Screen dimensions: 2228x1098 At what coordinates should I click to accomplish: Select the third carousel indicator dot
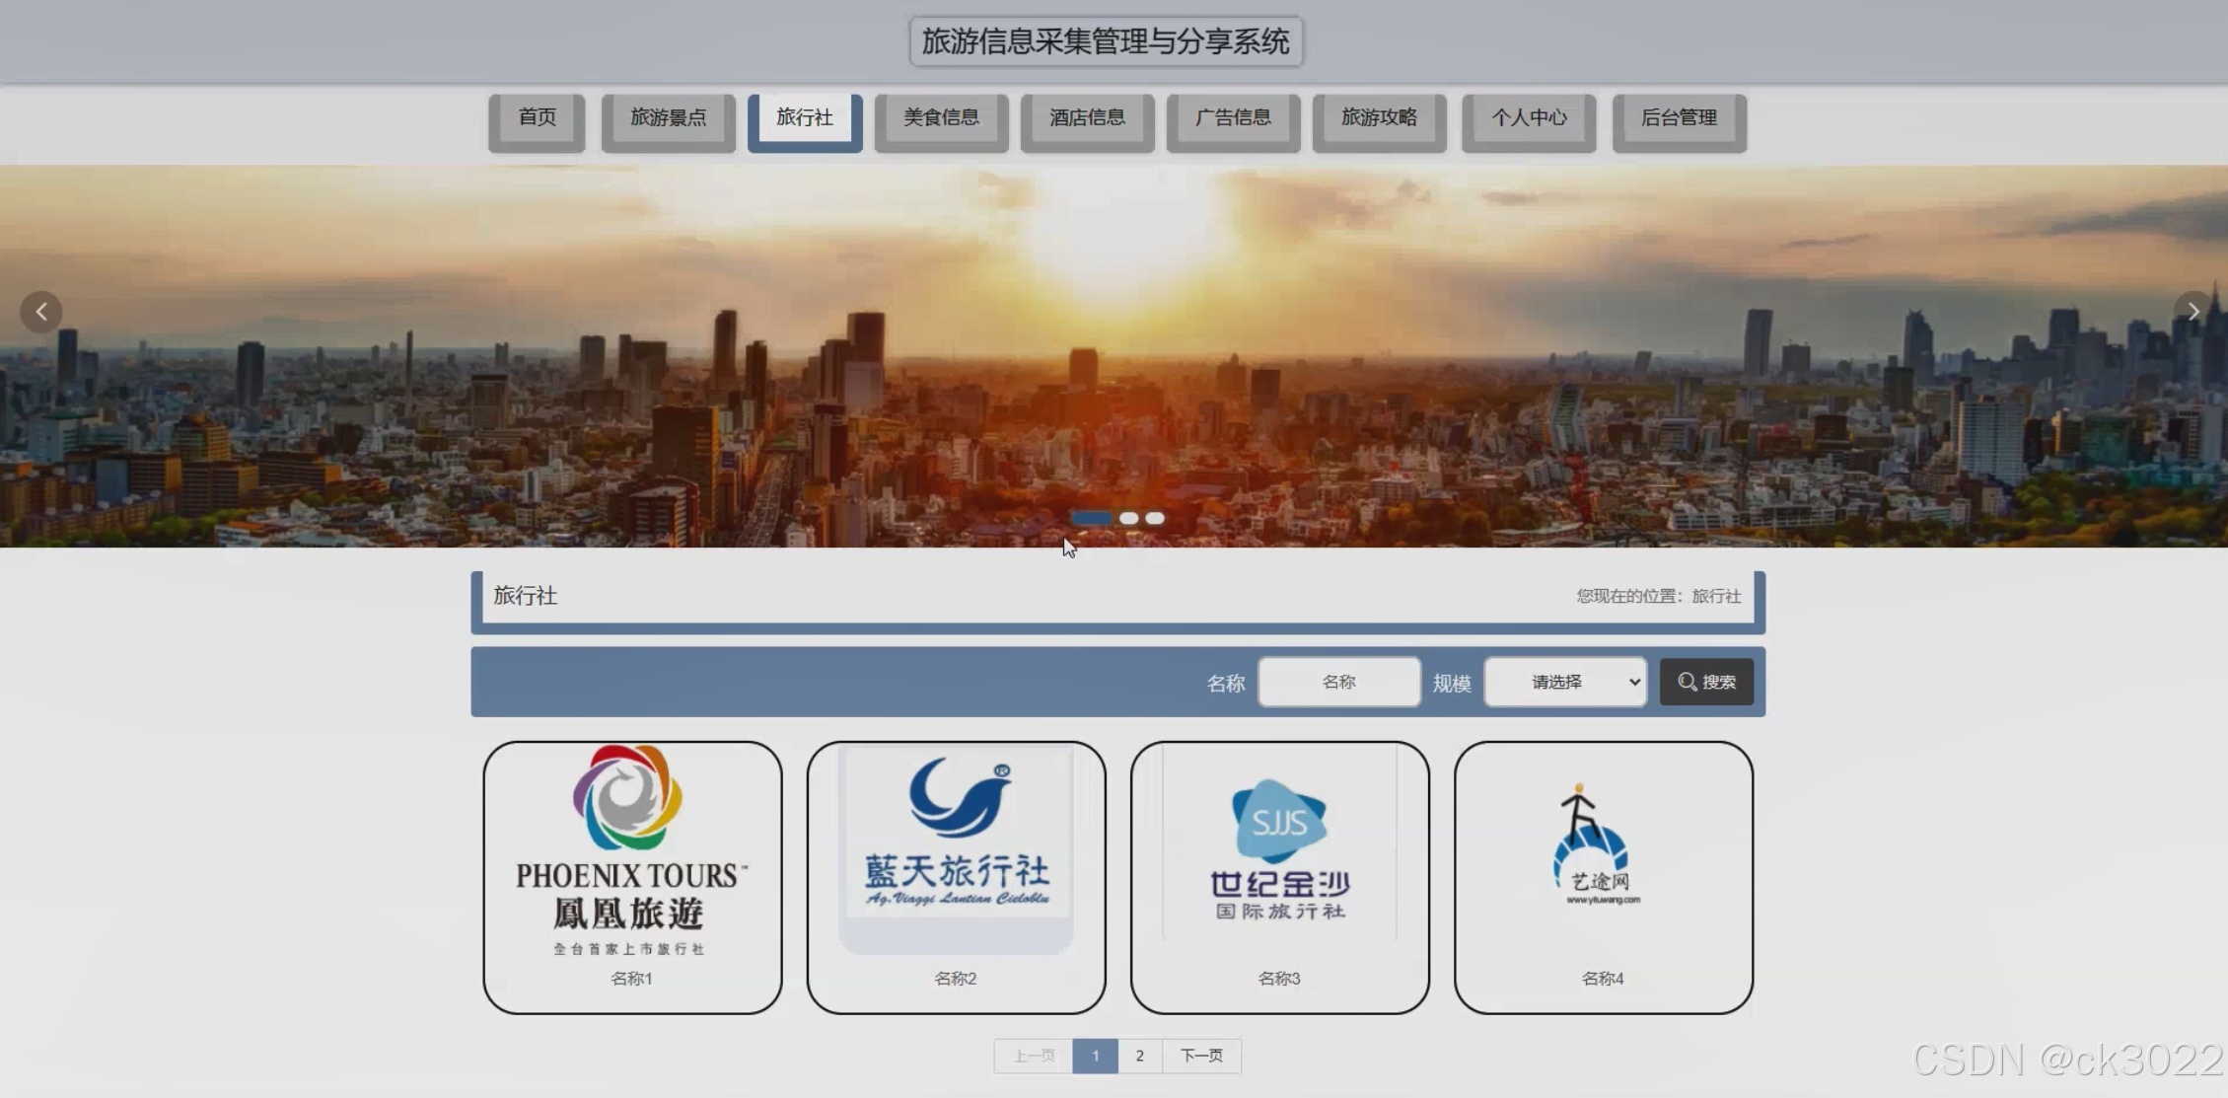[x=1155, y=518]
